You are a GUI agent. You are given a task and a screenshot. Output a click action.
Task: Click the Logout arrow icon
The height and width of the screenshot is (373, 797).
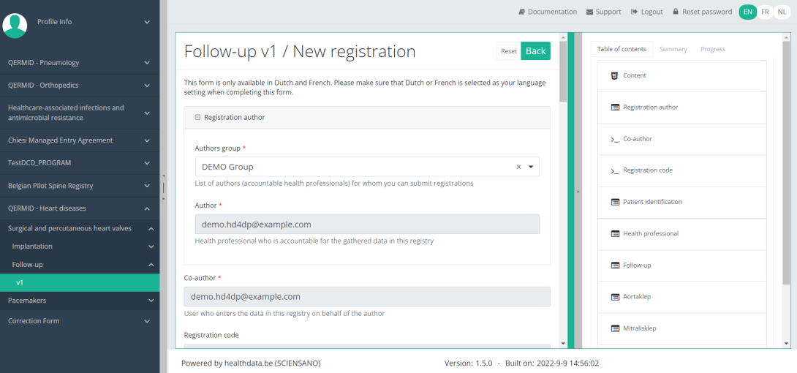[634, 12]
